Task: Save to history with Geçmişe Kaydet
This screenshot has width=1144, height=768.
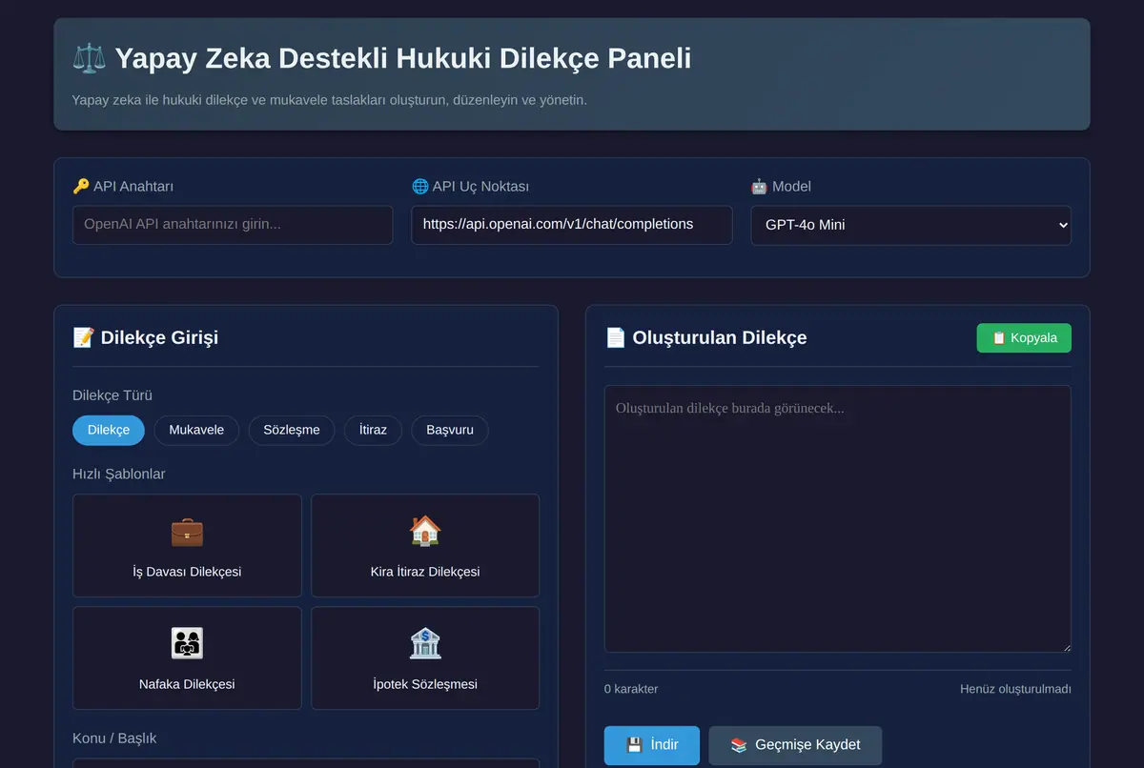Action: [x=795, y=745]
